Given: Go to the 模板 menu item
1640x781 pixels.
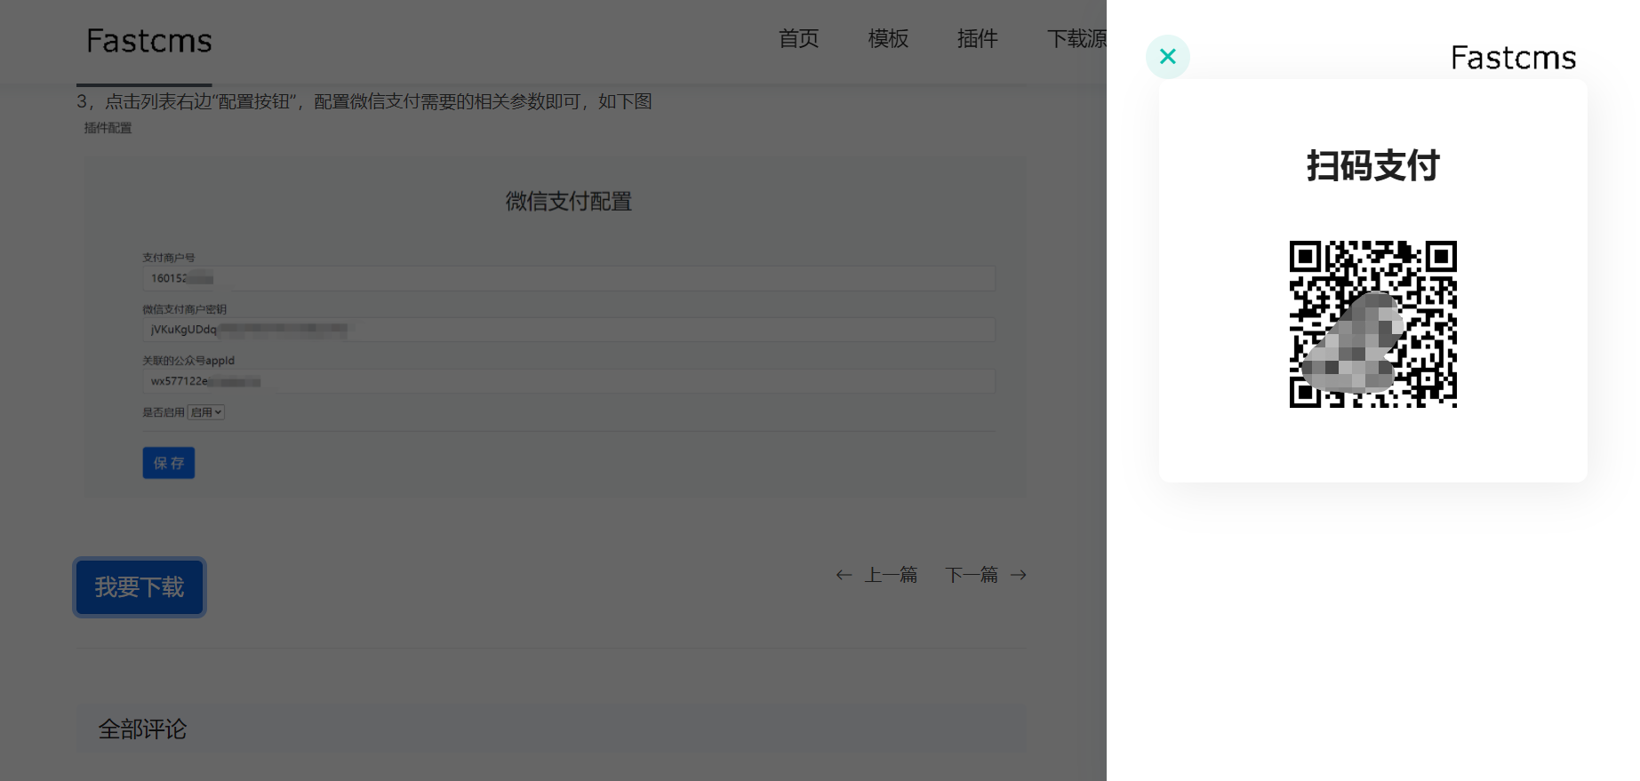Looking at the screenshot, I should click(888, 39).
